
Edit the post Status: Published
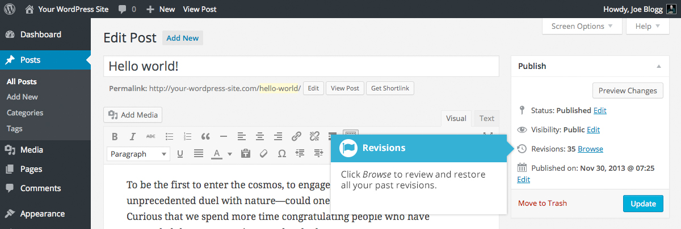600,111
